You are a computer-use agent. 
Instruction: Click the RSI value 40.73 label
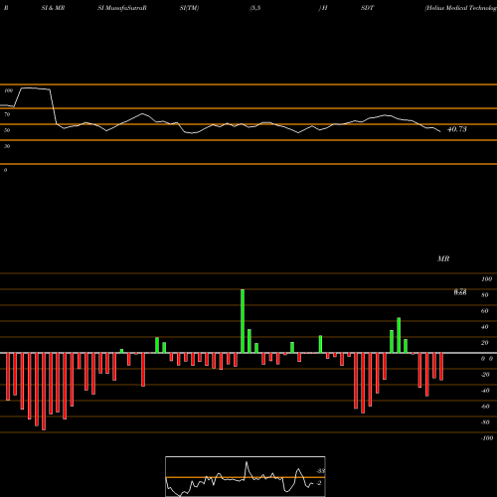point(457,129)
